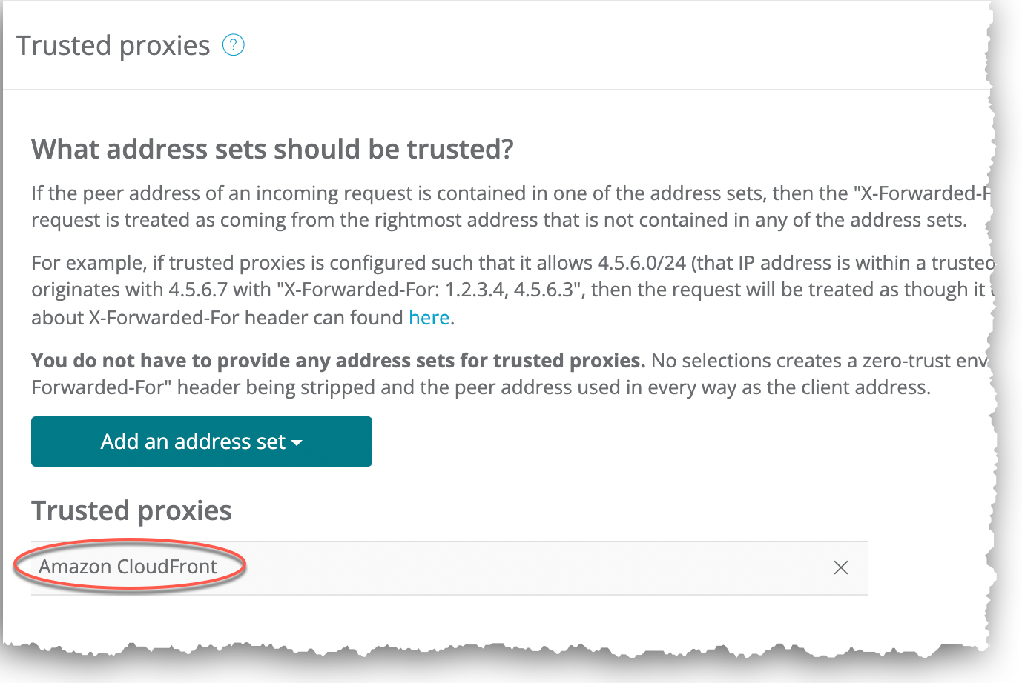1022x683 pixels.
Task: Remove Amazon CloudFront with the X icon
Action: click(x=840, y=567)
